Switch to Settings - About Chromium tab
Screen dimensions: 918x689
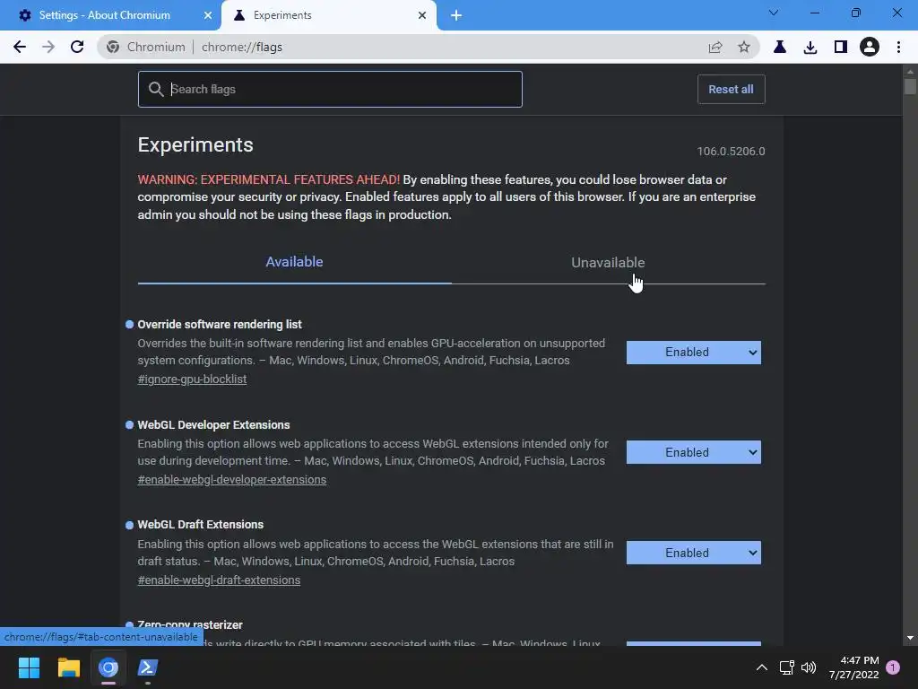pyautogui.click(x=110, y=15)
